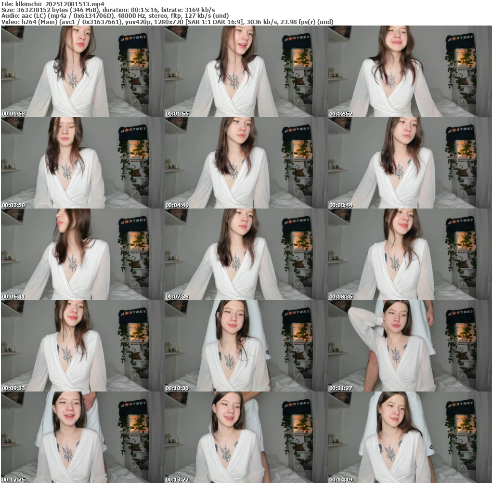Viewport: 493px width, 483px height.
Task: Click the 00:11:27 video frame
Action: pyautogui.click(x=410, y=346)
